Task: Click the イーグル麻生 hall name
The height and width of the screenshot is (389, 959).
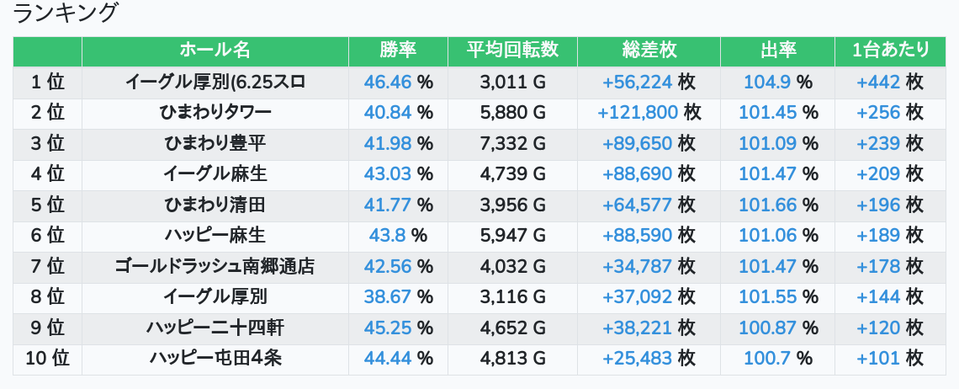Action: 215,174
